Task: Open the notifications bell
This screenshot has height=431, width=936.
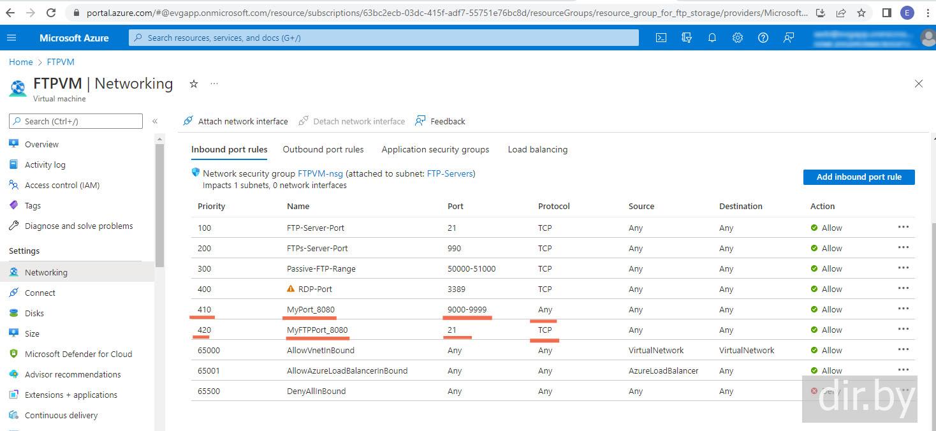Action: (712, 38)
